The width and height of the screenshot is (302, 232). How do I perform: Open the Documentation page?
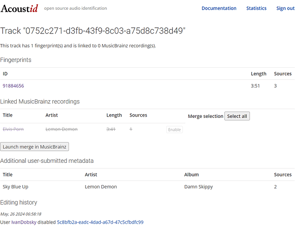(x=219, y=8)
